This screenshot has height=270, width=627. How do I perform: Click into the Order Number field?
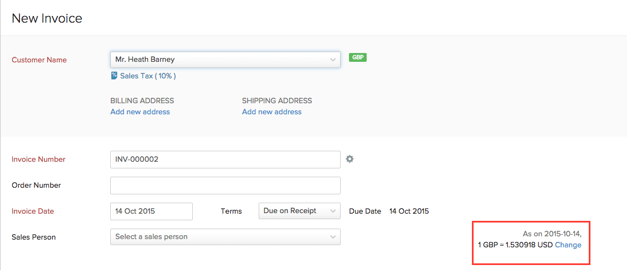point(225,186)
